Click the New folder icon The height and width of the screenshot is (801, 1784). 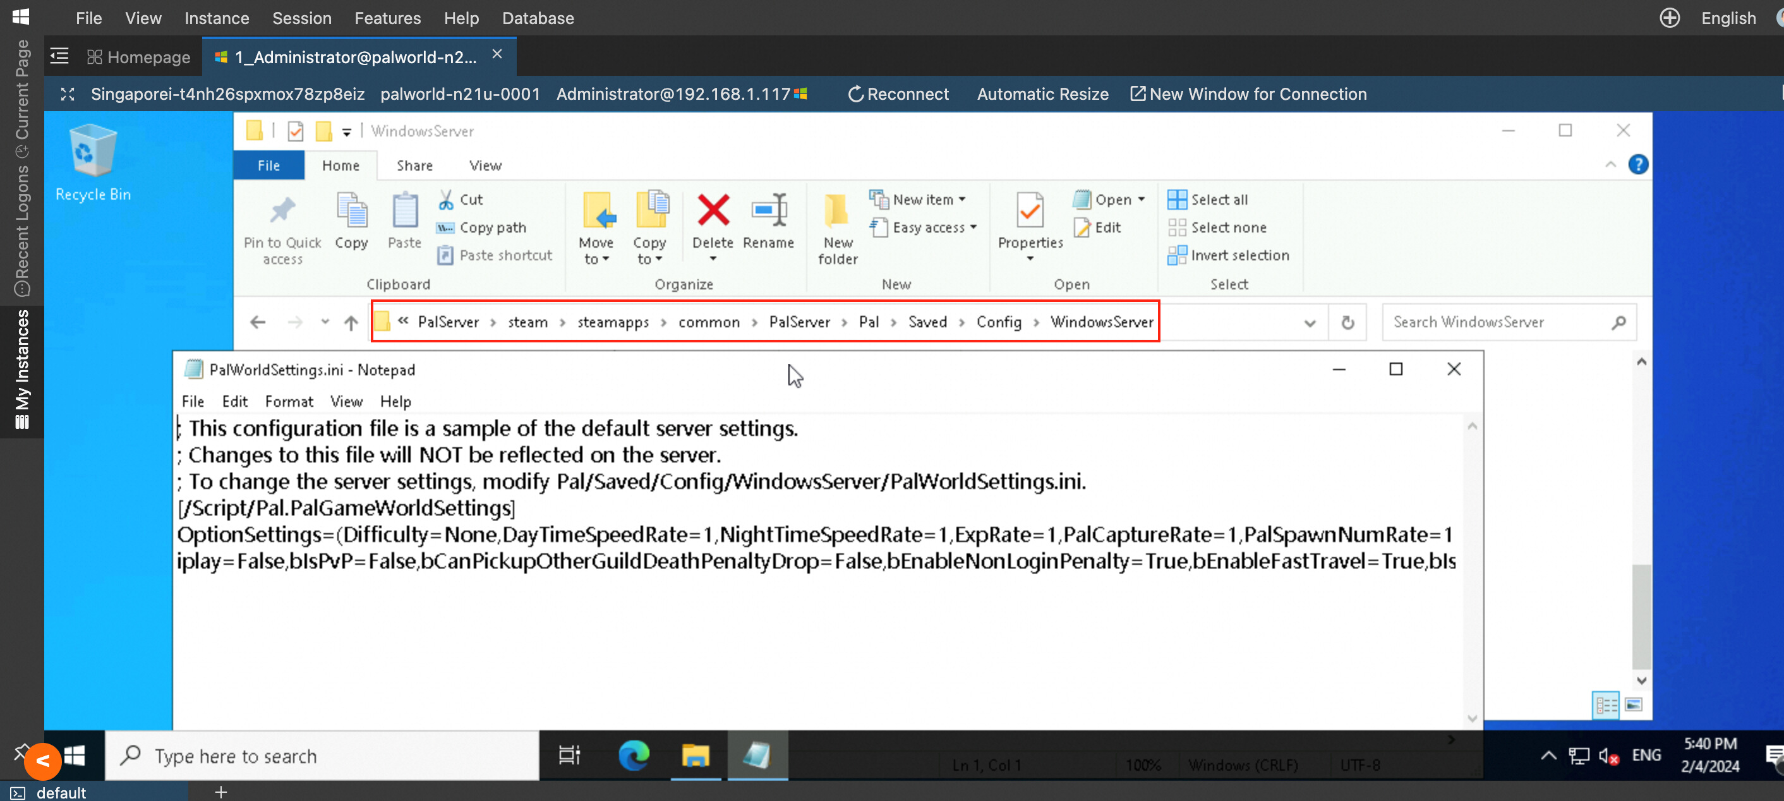click(x=836, y=211)
